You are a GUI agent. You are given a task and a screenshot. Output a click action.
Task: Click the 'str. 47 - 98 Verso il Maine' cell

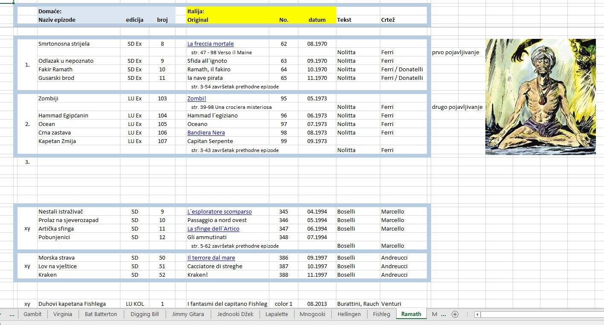[228, 53]
